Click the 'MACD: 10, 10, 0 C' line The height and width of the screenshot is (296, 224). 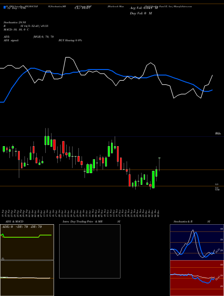click(16, 30)
